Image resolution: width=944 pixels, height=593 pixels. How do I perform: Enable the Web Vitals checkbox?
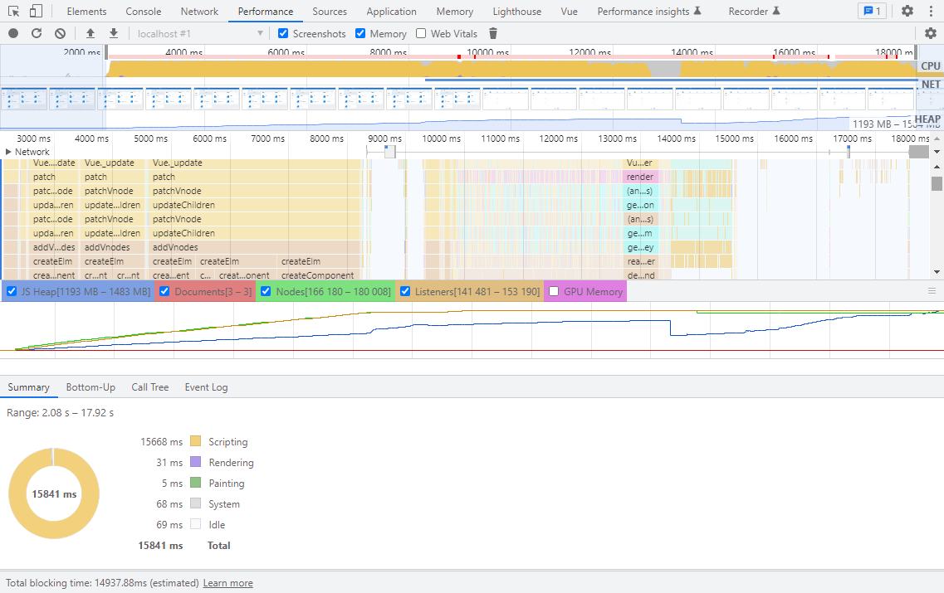click(x=421, y=34)
